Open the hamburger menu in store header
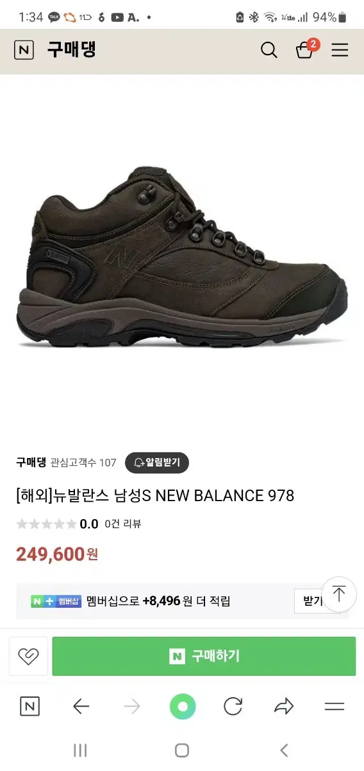Image resolution: width=364 pixels, height=771 pixels. [x=340, y=50]
